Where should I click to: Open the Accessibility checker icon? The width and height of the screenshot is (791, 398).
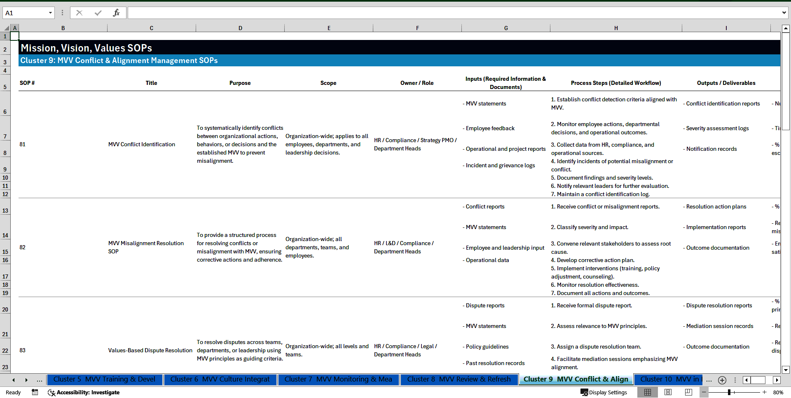pyautogui.click(x=51, y=392)
